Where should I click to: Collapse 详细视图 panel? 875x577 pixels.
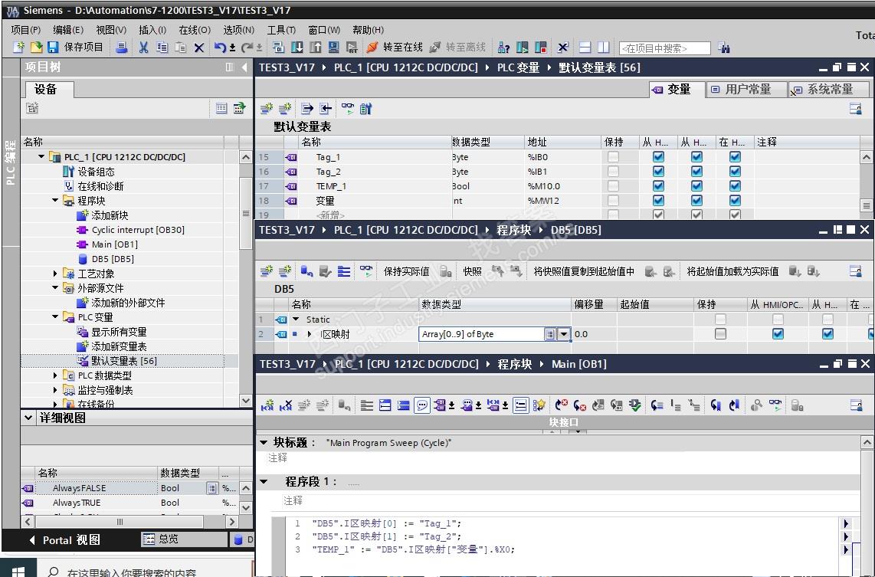coord(28,418)
